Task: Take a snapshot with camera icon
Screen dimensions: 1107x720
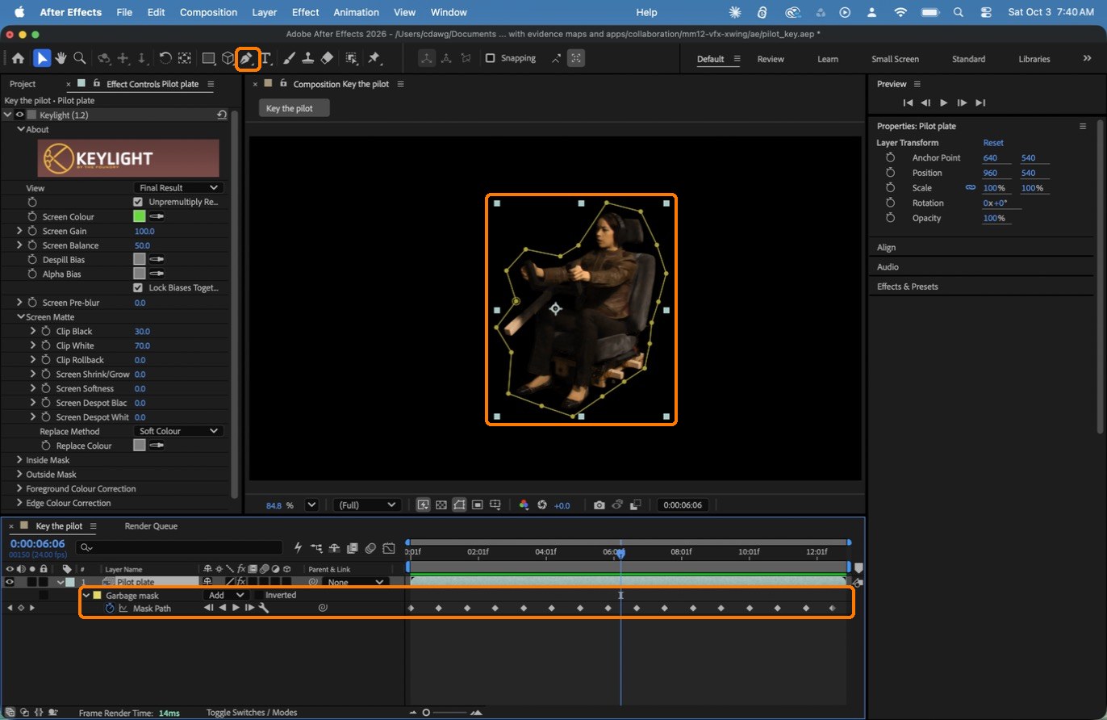Action: point(599,505)
